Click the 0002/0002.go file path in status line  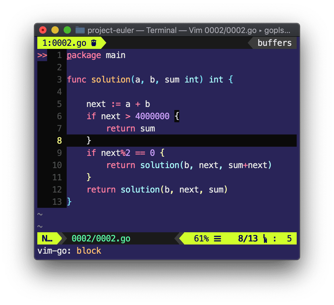click(x=101, y=238)
